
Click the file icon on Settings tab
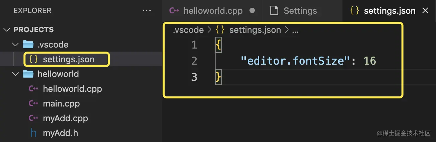274,11
